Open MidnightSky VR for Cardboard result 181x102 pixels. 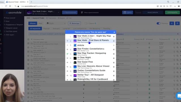point(92,79)
